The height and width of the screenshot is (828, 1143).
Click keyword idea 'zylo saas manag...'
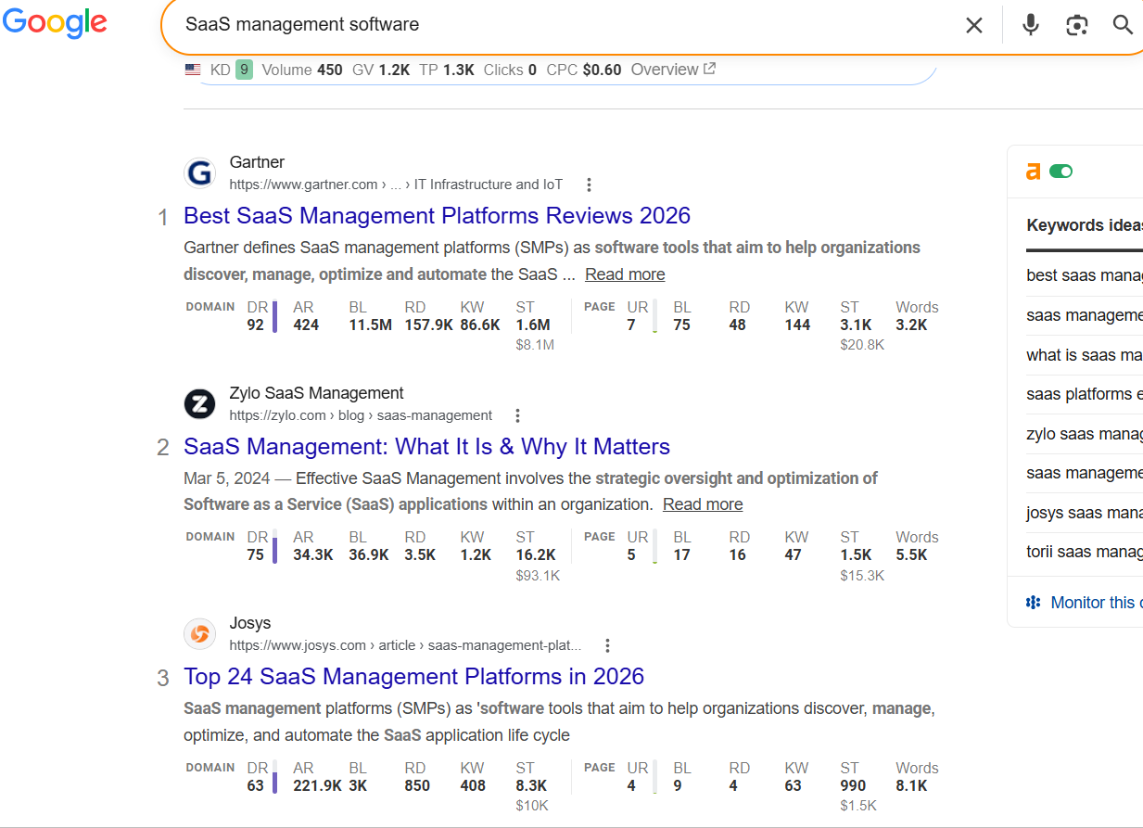(1085, 434)
